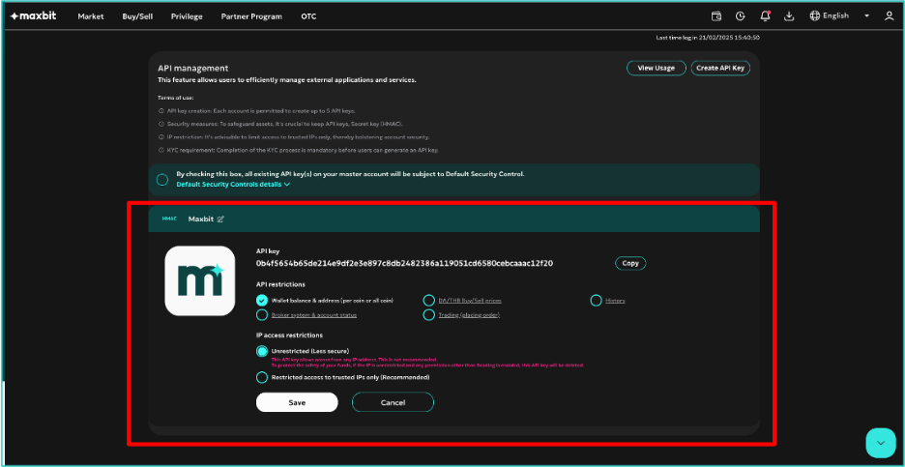Enable Trading (placing order) permission
The height and width of the screenshot is (467, 905).
[429, 315]
